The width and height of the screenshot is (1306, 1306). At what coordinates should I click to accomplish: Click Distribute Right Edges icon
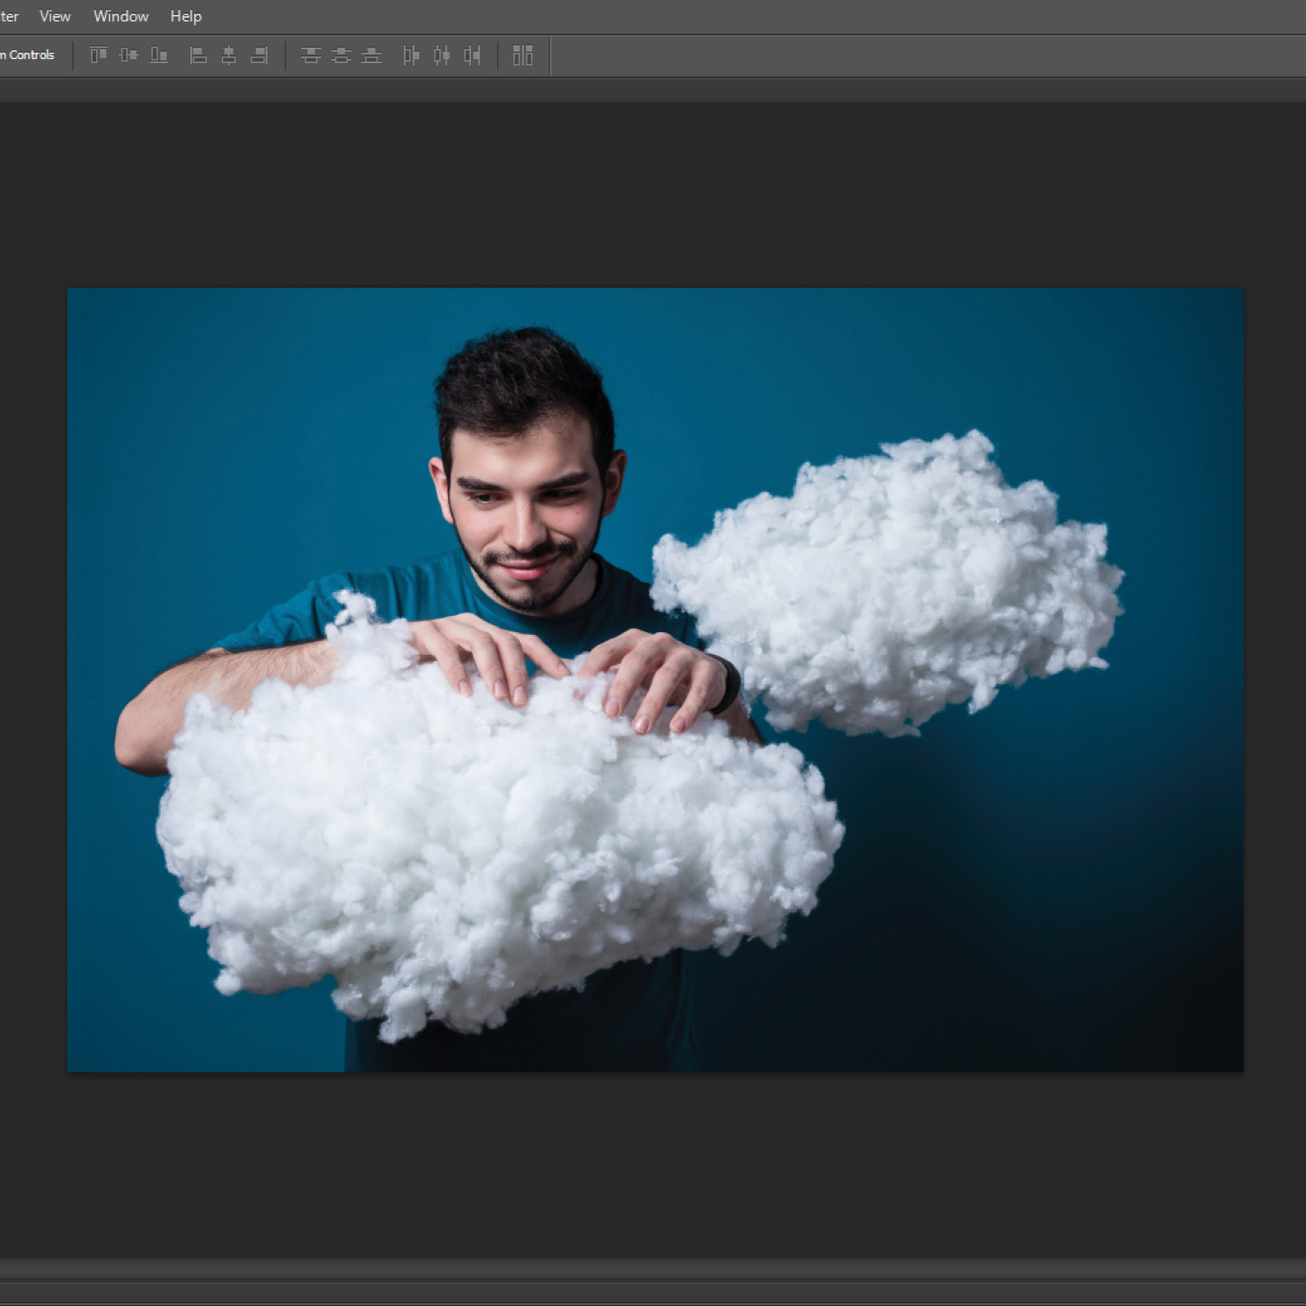pos(472,55)
